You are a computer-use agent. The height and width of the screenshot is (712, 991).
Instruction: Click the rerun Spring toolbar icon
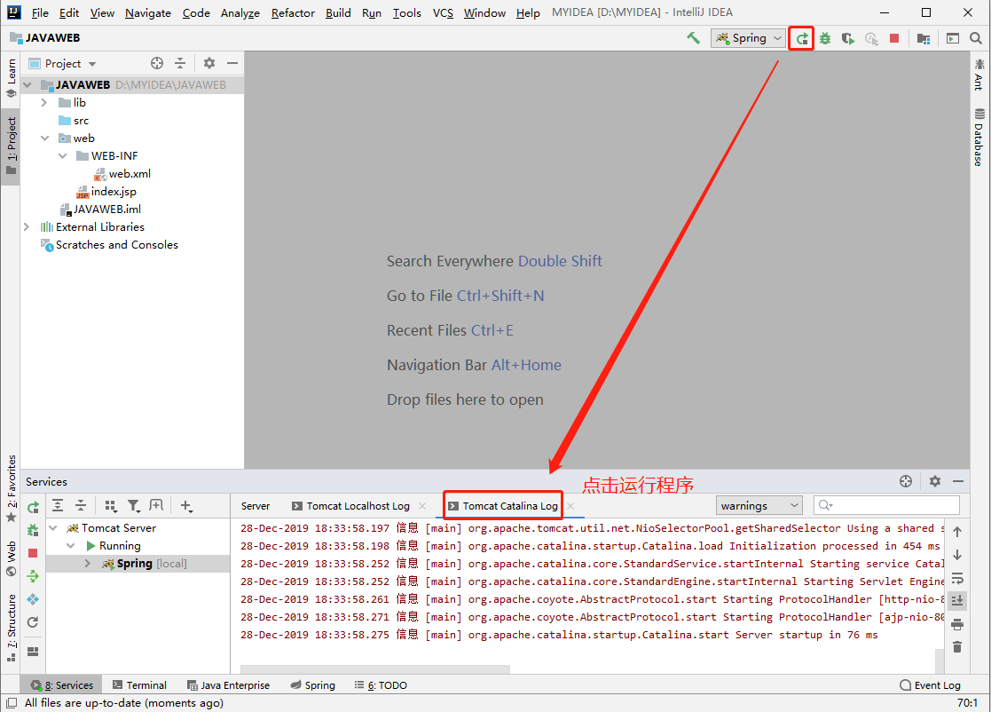(x=801, y=38)
